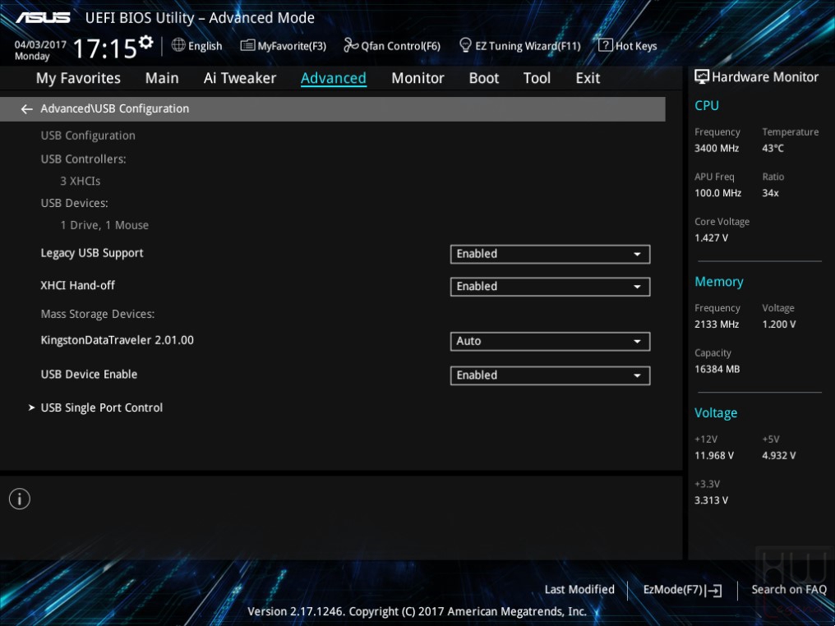
Task: Click the CPU temperature 43°C value
Action: coord(773,149)
